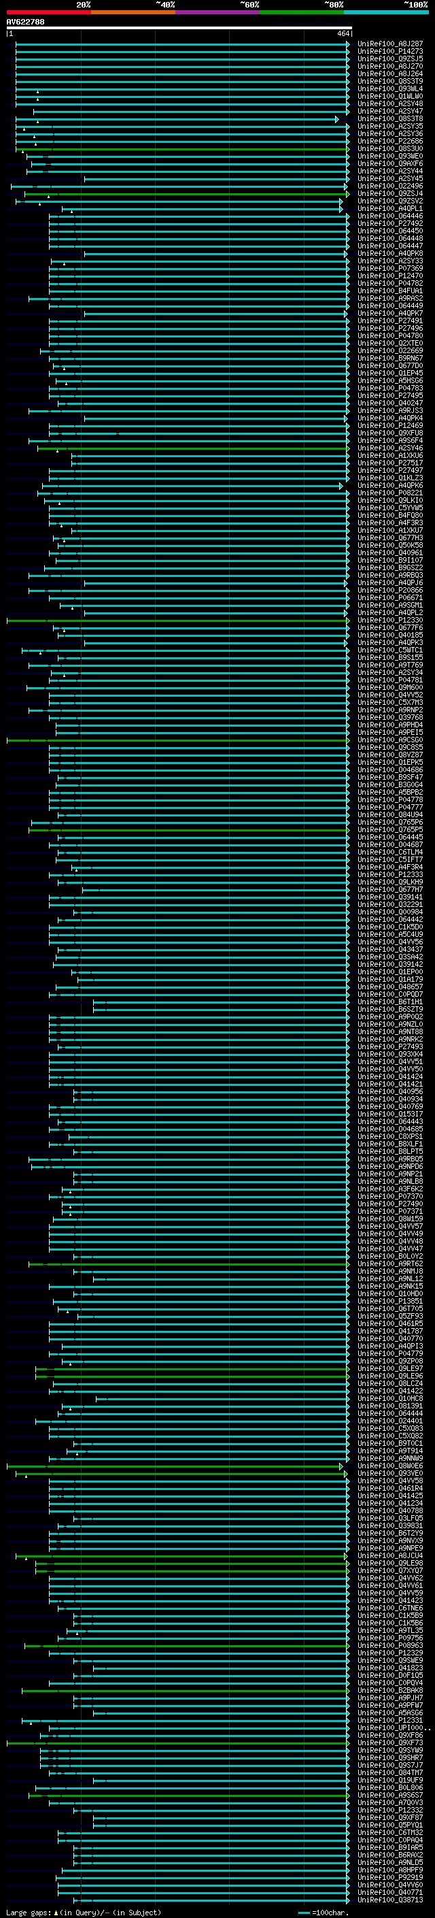Open hit UniRef100_A8J287

coord(390,44)
